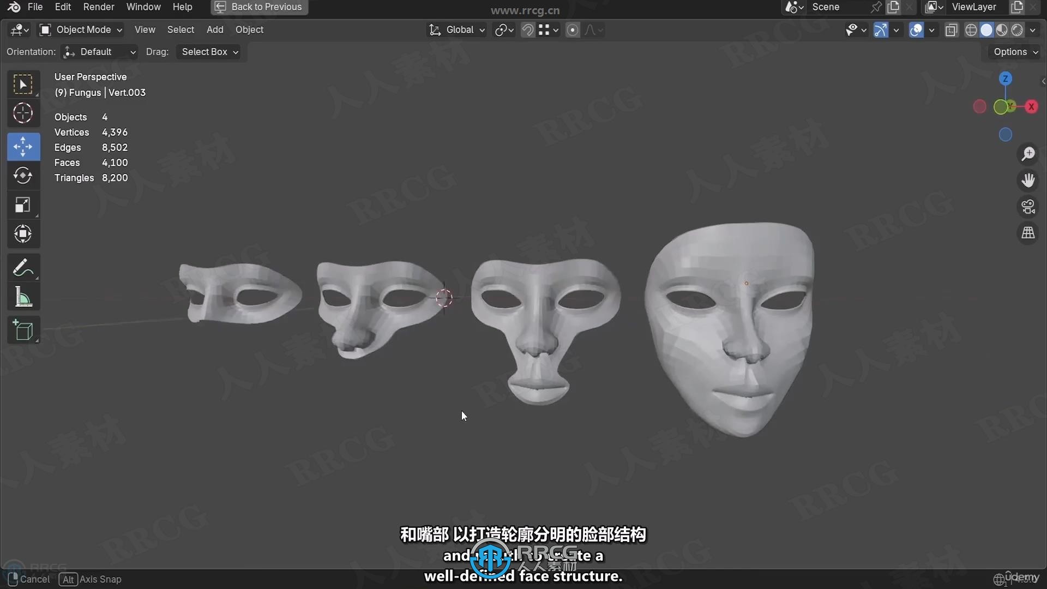Select the Measure tool
1047x589 pixels.
click(23, 297)
